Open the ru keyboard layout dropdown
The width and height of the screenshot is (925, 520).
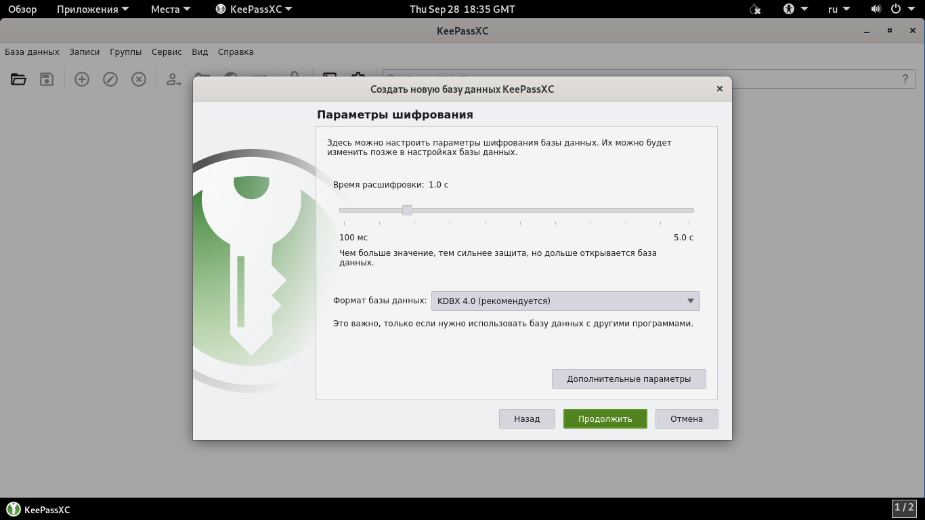[838, 9]
